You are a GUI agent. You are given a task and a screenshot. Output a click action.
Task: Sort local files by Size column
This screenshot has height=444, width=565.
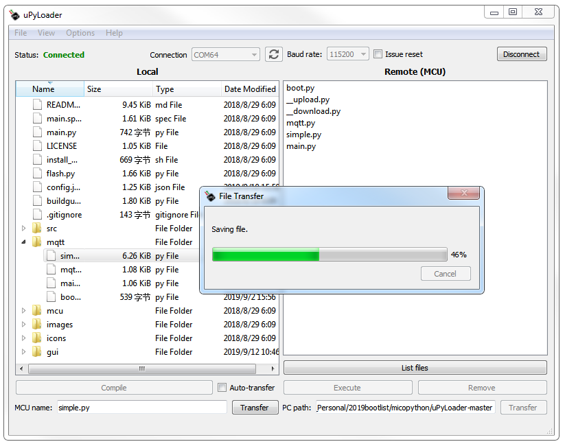click(118, 89)
